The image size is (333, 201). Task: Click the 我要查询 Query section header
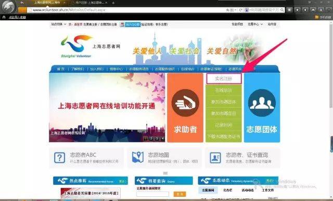[x=164, y=181]
